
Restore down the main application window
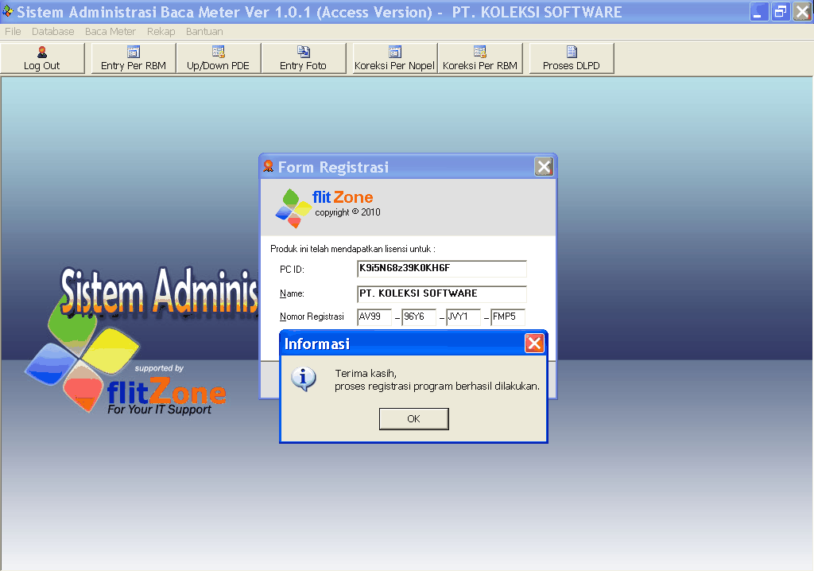tap(781, 12)
